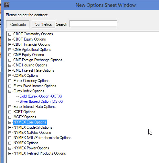Image resolution: width=159 pixels, height=163 pixels.
Task: Select NYMEX Power Options label
Action: (x=31, y=148)
